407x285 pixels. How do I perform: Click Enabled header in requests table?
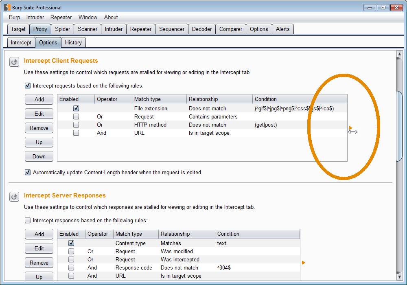pos(76,99)
